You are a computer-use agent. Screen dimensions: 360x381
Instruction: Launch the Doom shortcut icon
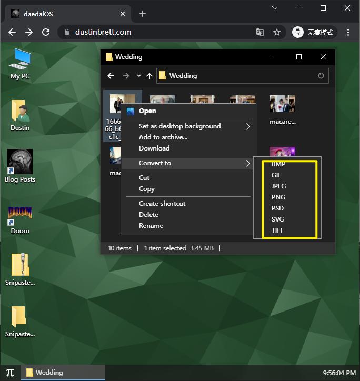tap(20, 220)
